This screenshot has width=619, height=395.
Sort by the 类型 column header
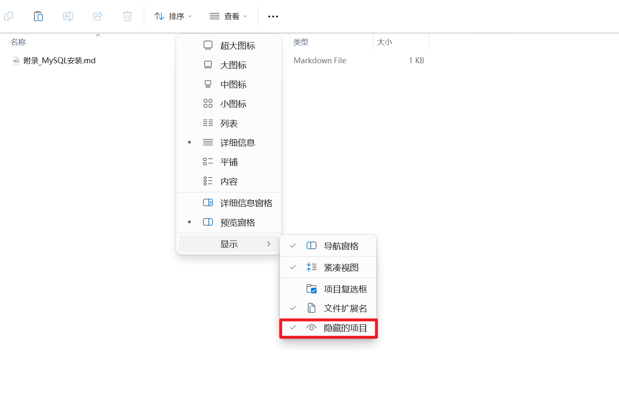(301, 42)
